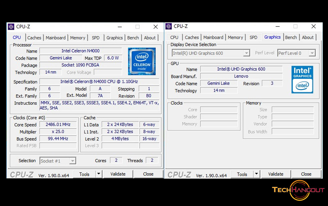
Task: Open the Caches tab in left window
Action: [x=34, y=38]
